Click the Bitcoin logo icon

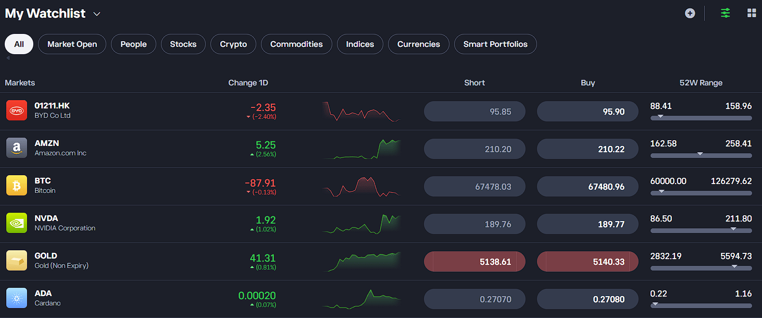[17, 186]
